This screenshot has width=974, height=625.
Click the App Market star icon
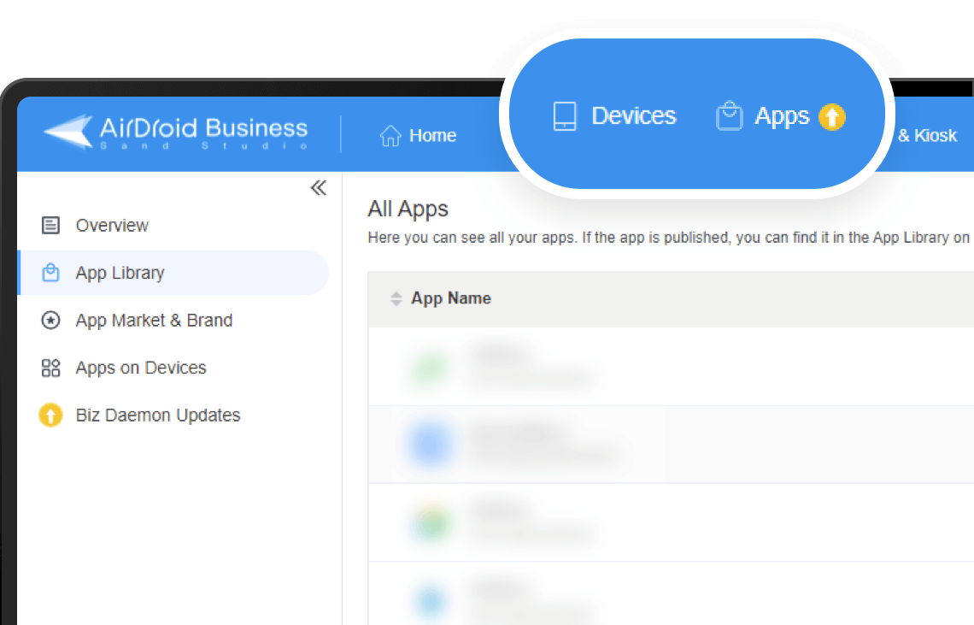tap(50, 321)
